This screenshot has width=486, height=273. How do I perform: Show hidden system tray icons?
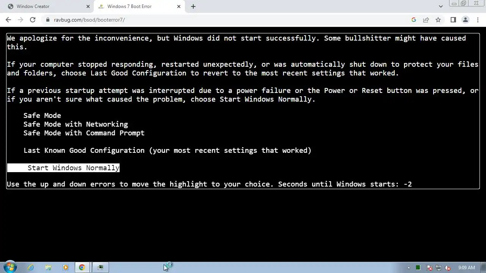(409, 268)
